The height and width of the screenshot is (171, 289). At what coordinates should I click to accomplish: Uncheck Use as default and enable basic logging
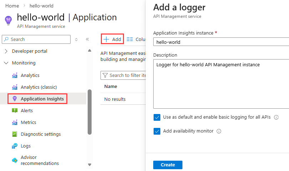pos(157,117)
